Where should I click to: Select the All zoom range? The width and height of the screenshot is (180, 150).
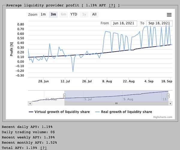point(94,14)
